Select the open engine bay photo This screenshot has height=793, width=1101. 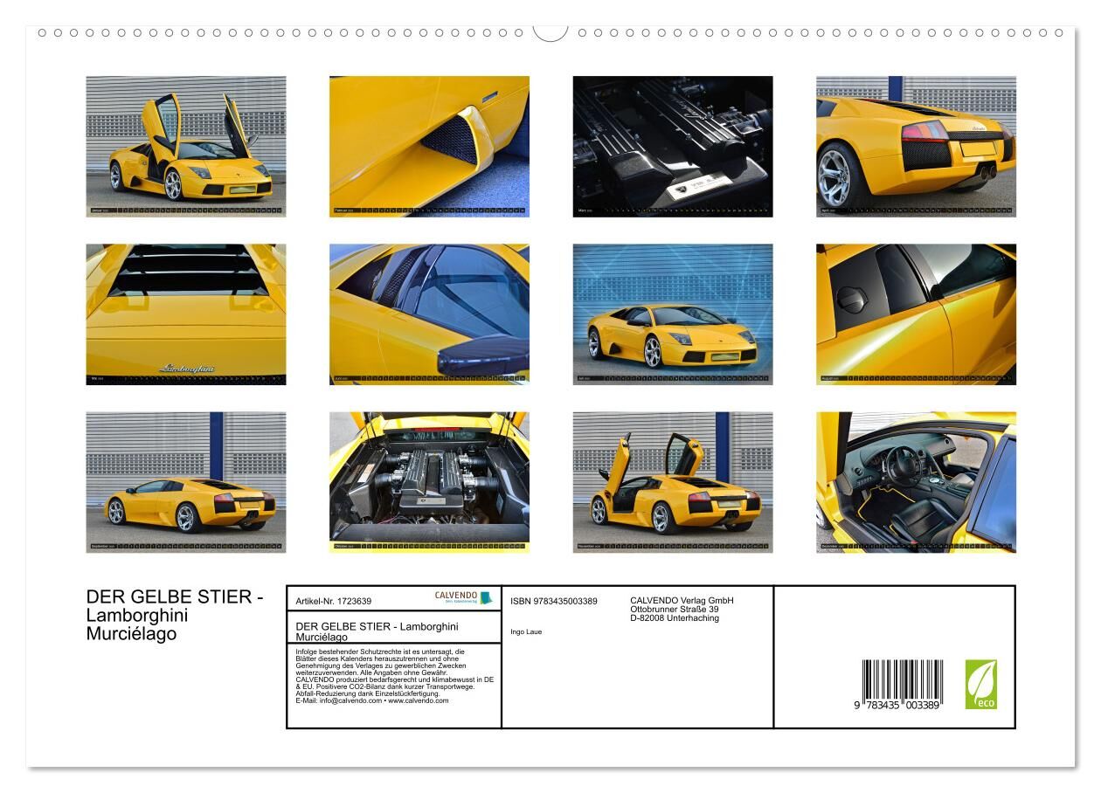pyautogui.click(x=429, y=482)
